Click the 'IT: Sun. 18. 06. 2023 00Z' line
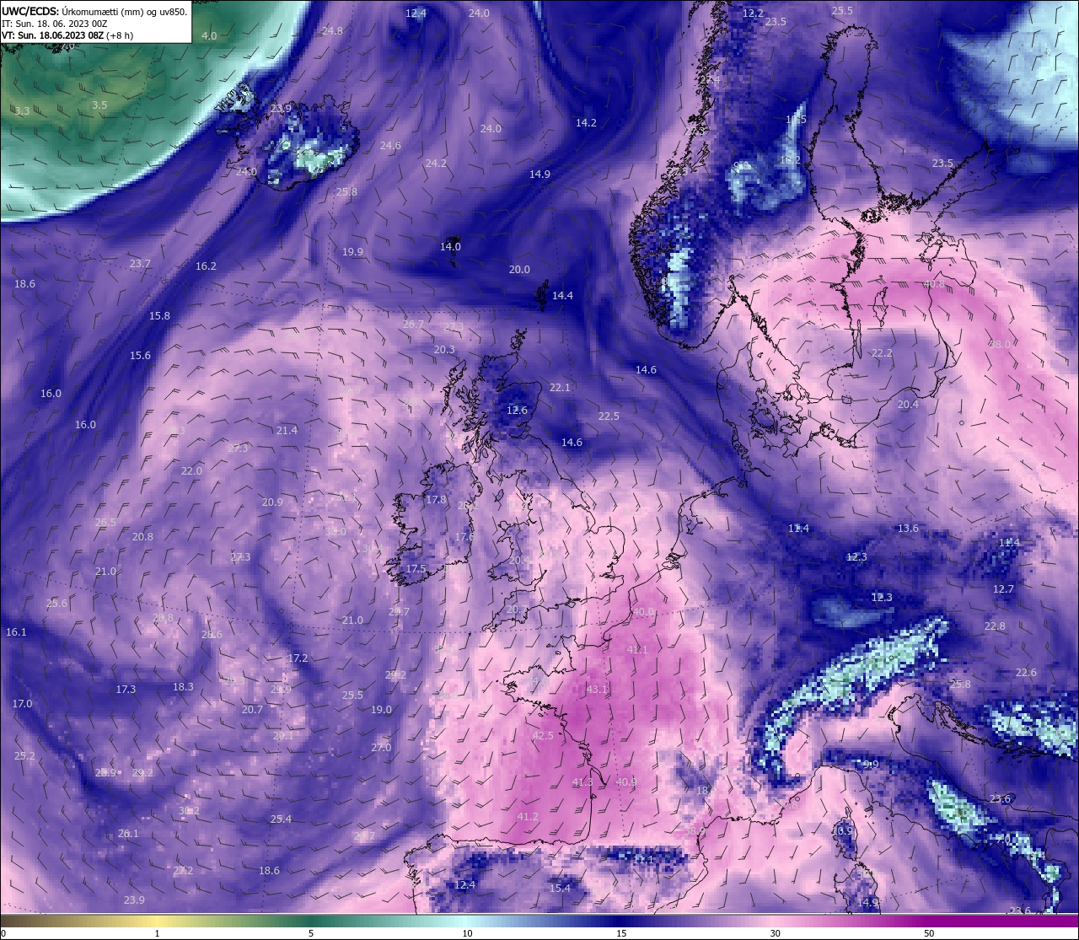 (x=54, y=24)
